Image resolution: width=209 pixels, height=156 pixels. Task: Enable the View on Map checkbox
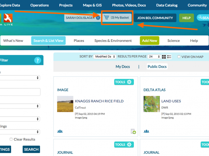click(179, 57)
